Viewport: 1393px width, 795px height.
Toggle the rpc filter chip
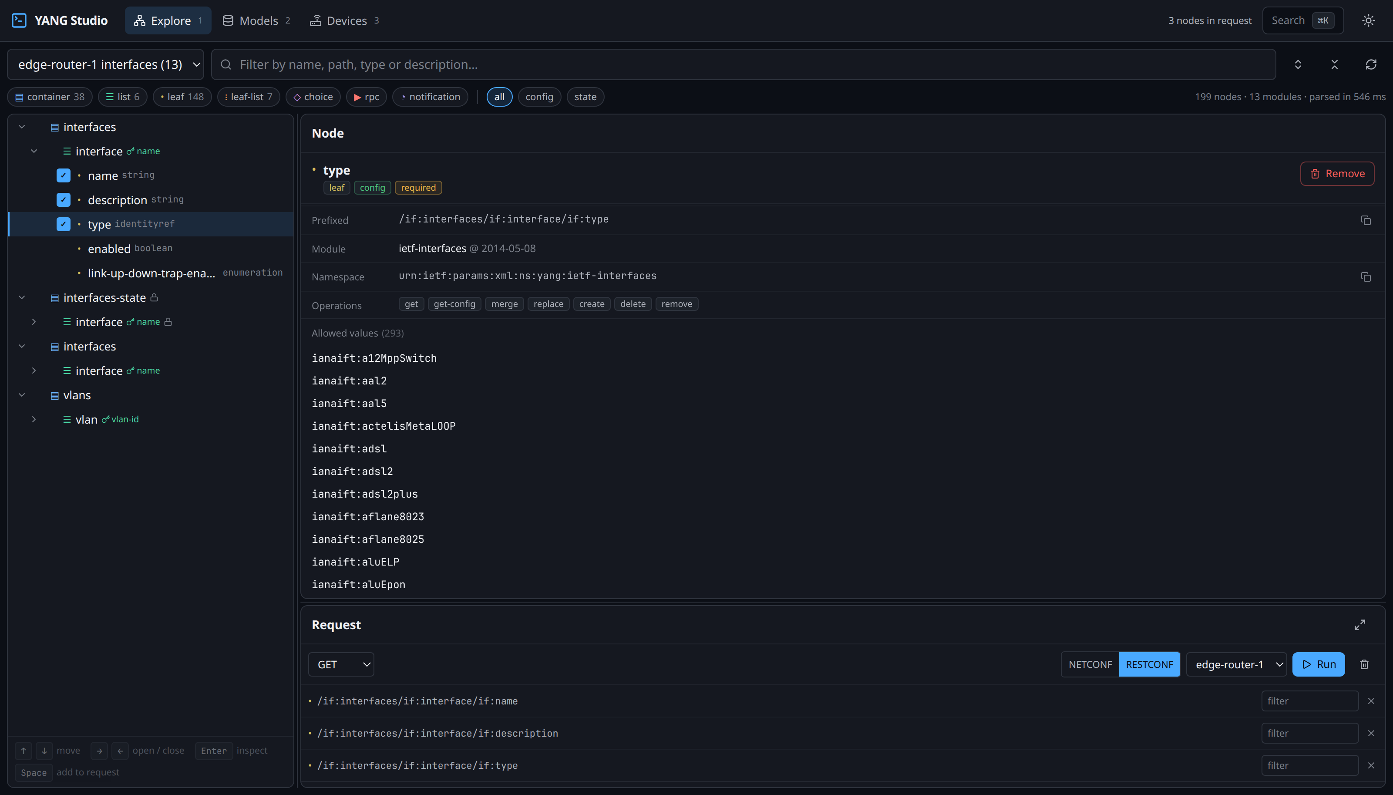point(366,97)
